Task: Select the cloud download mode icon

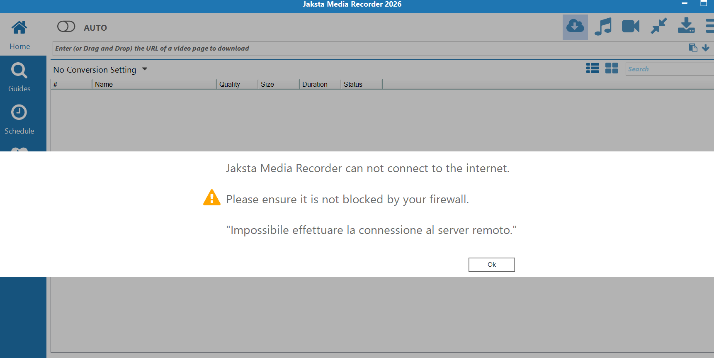Action: (575, 27)
